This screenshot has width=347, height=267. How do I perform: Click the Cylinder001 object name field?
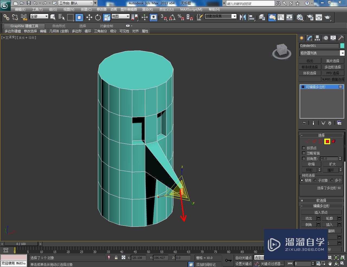pos(319,46)
